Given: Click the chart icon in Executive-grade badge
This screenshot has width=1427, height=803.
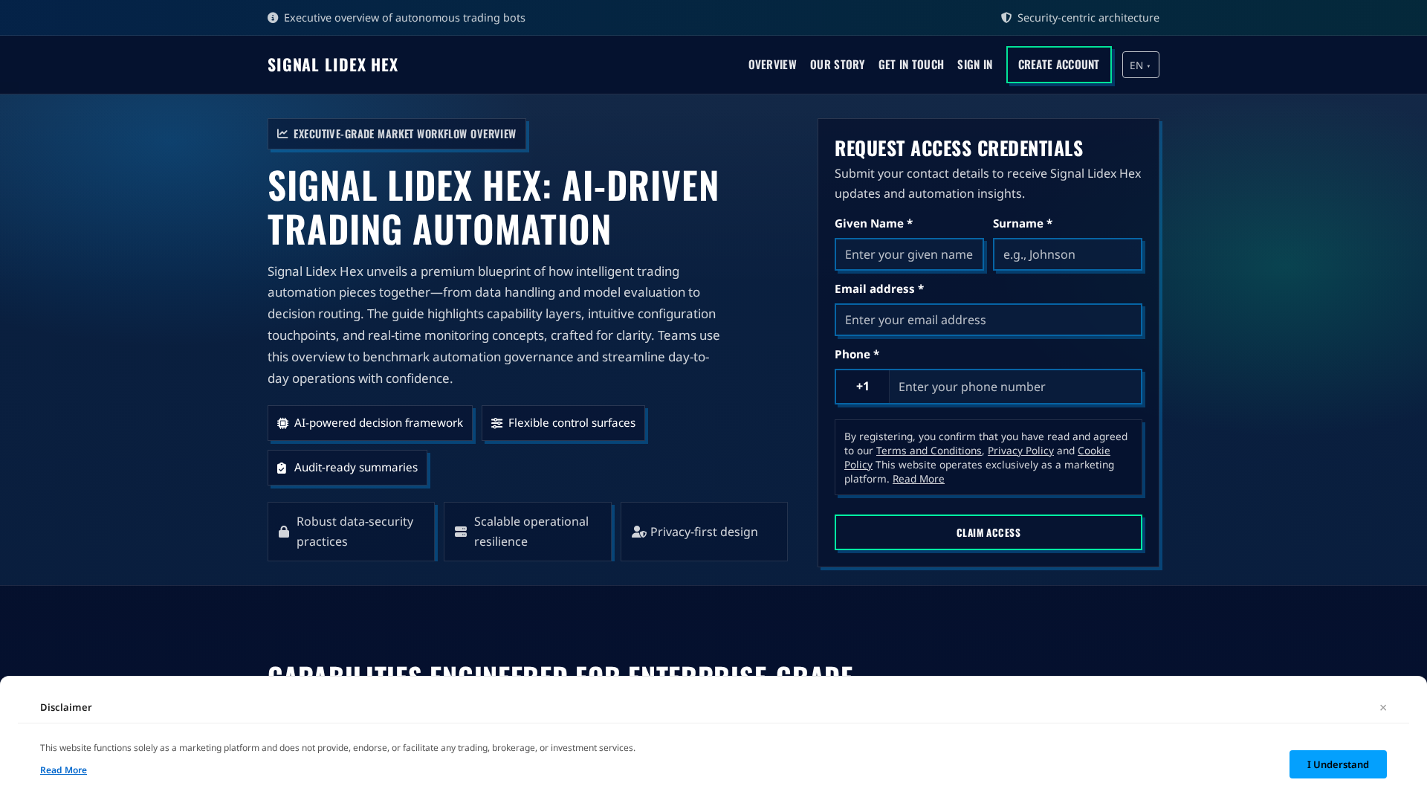Looking at the screenshot, I should 282,134.
